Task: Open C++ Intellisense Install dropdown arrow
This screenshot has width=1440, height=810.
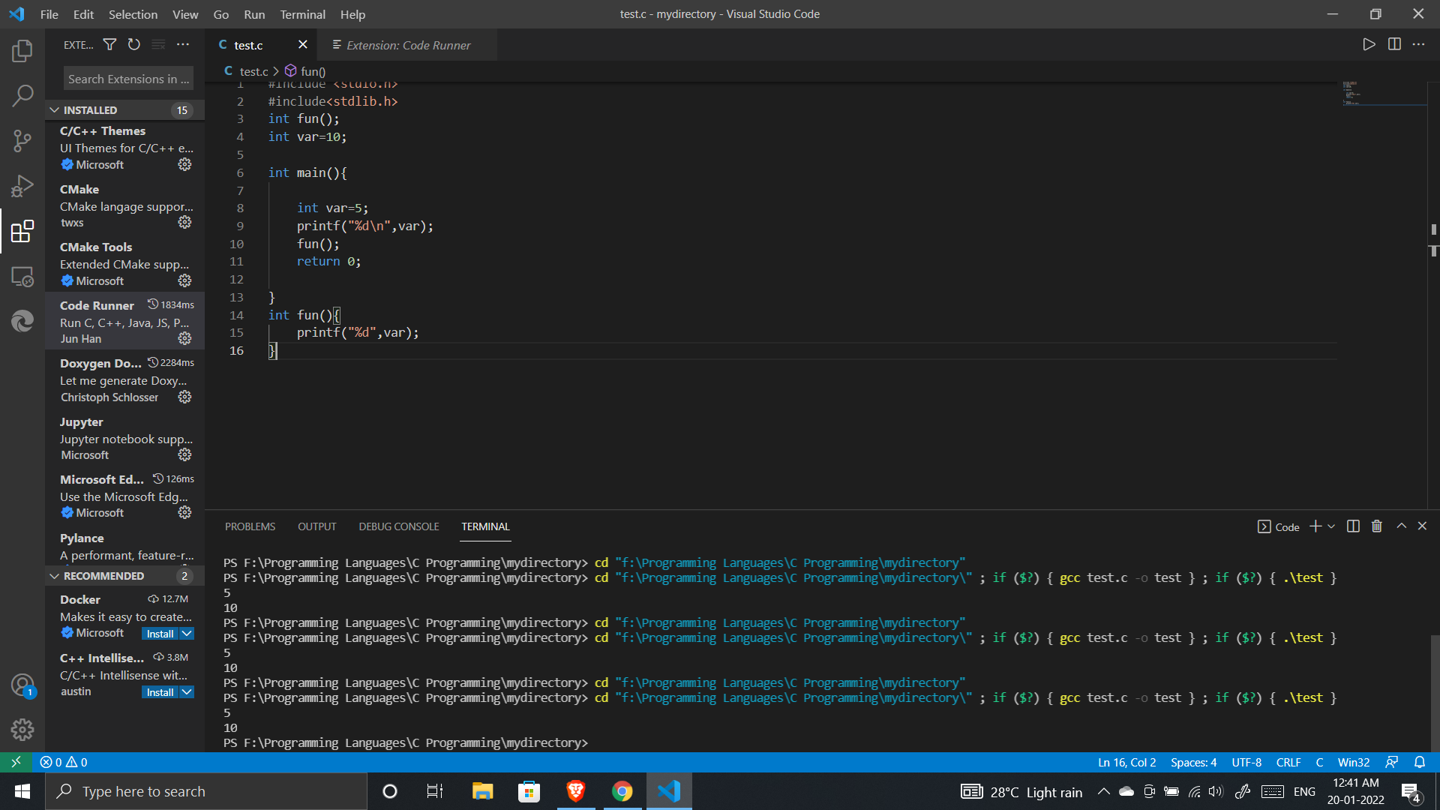Action: 187,692
